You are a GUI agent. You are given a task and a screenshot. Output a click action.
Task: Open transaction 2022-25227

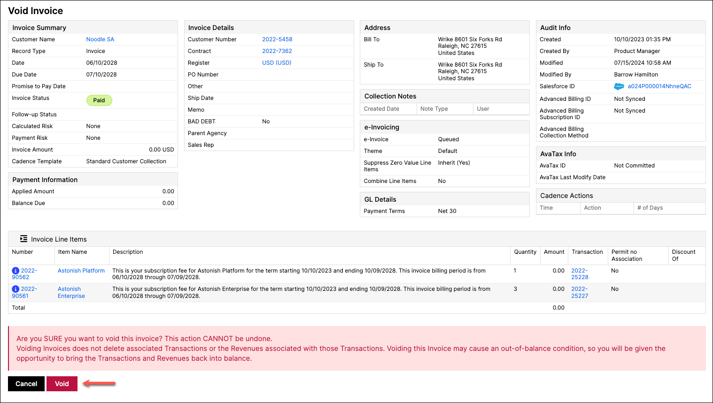580,292
